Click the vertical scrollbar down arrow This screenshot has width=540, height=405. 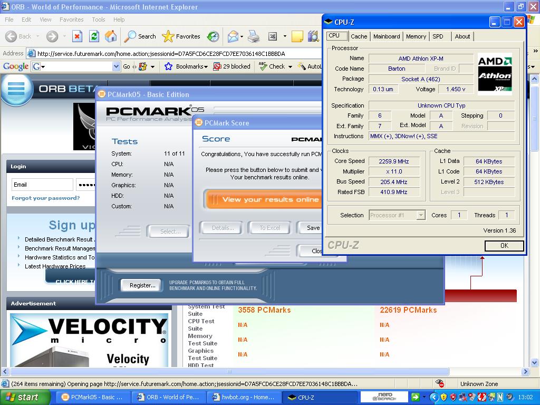pos(535,362)
